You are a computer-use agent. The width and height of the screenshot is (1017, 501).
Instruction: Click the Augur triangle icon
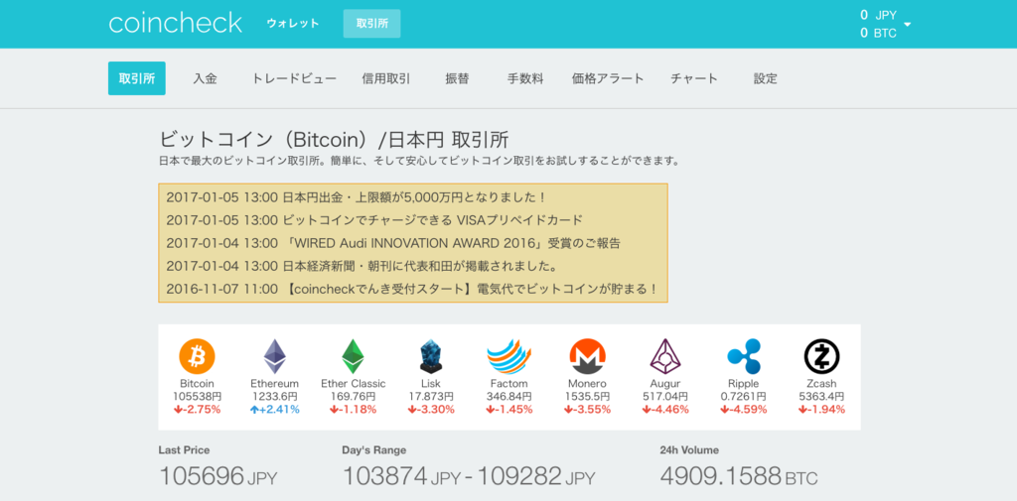(x=664, y=356)
